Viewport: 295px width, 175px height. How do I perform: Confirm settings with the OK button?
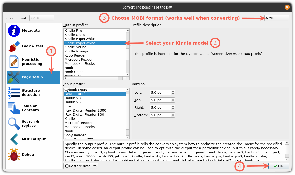[278, 166]
